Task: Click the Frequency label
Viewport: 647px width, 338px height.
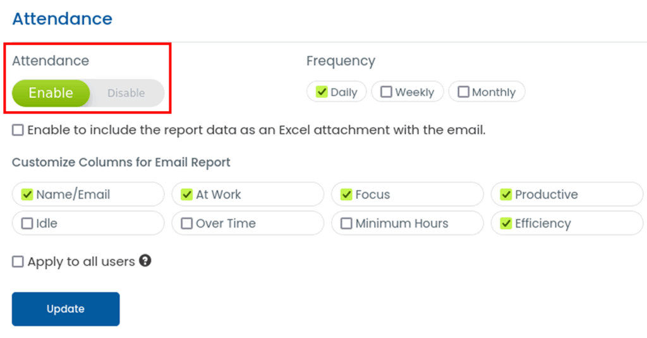Action: click(341, 61)
